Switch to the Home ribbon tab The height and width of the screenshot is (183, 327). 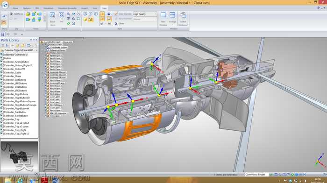[x=15, y=8]
